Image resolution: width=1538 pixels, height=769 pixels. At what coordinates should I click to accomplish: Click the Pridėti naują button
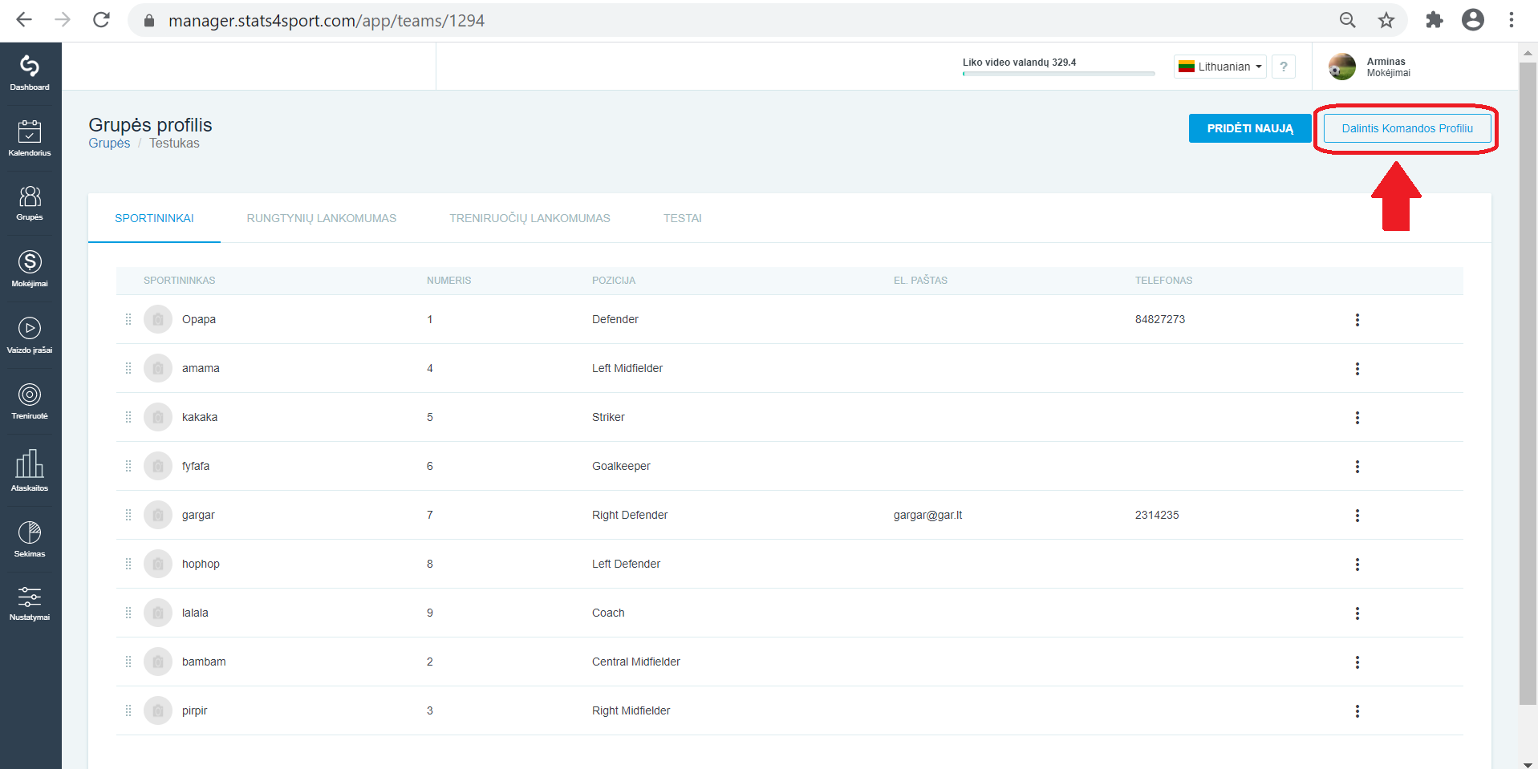tap(1250, 128)
